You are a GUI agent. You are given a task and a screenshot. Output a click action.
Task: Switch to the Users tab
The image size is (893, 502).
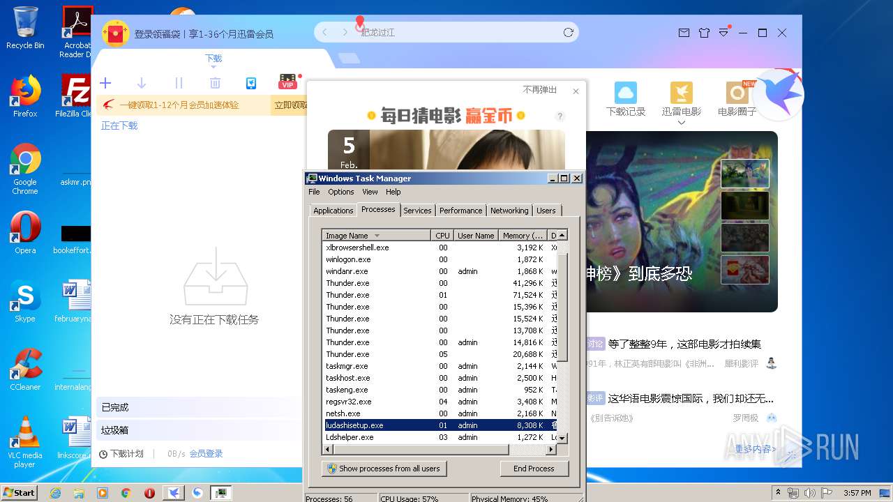click(x=546, y=211)
